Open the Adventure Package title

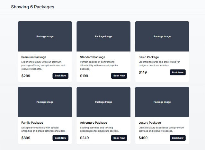pos(94,123)
